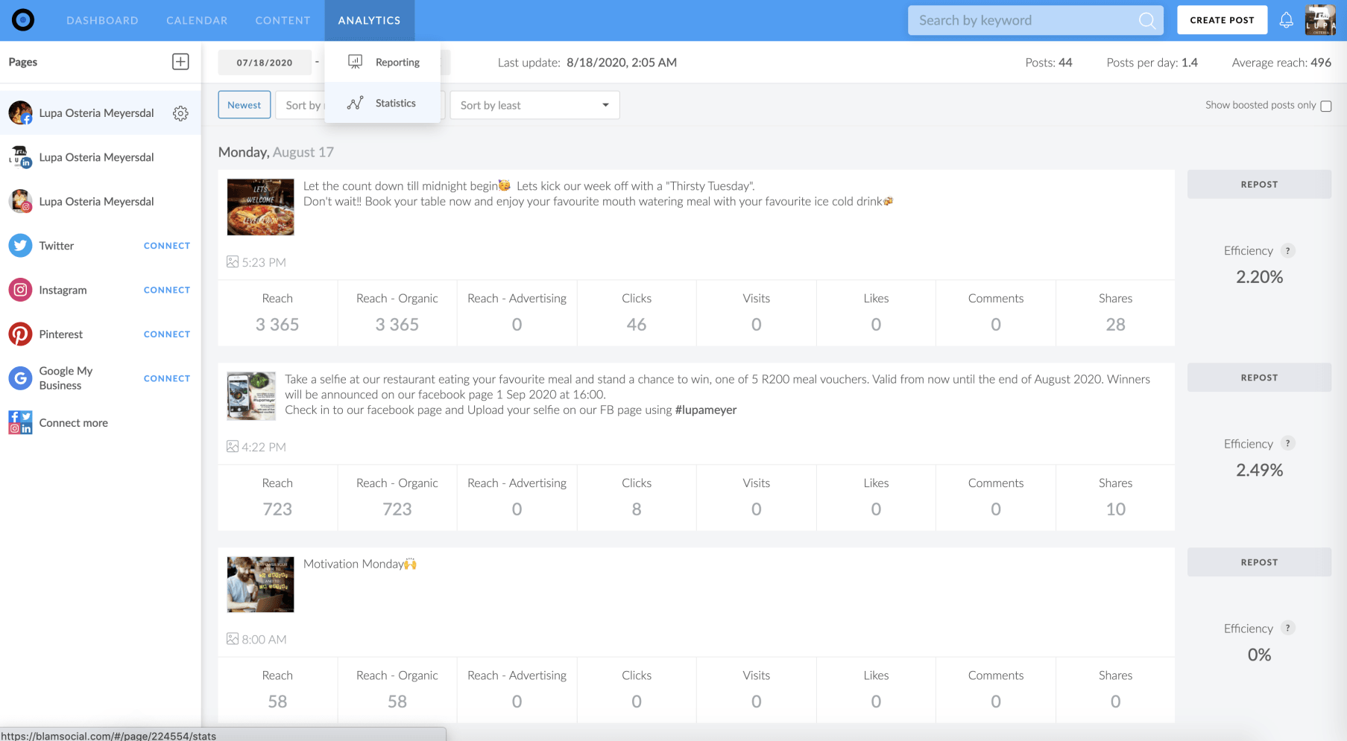Click the Average reach: 496 statistic
Image resolution: width=1347 pixels, height=741 pixels.
(x=1281, y=63)
